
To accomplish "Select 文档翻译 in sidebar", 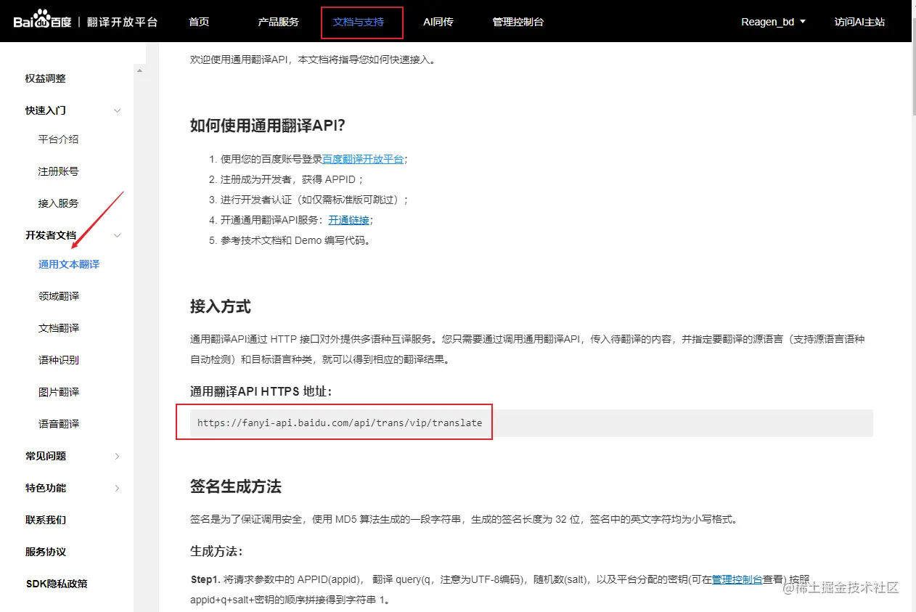I will [59, 328].
